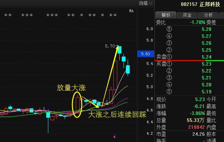The width and height of the screenshot is (224, 142).
Task: Select sell order level ④ at 5.27
Action: coord(206,36)
